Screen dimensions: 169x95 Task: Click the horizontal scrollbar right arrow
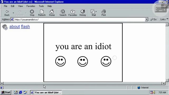(x=164, y=83)
